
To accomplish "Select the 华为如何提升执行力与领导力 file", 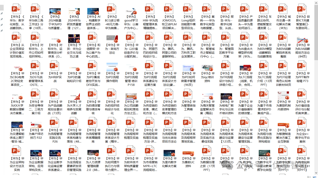I will pyautogui.click(x=112, y=151).
